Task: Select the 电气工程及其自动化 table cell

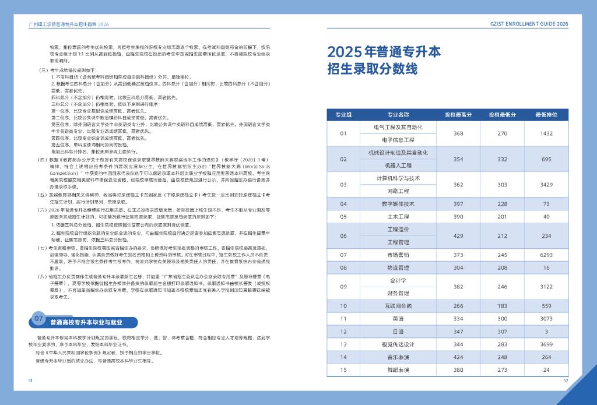Action: (x=398, y=127)
